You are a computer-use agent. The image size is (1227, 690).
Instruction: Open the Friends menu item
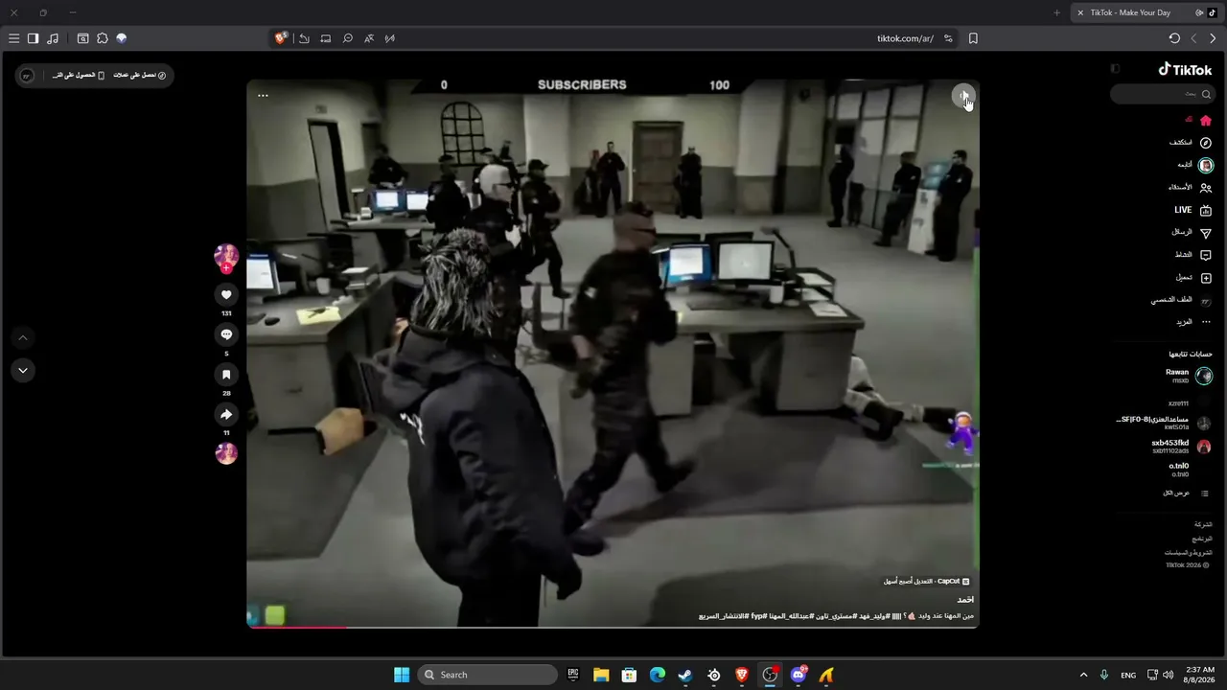(x=1190, y=188)
